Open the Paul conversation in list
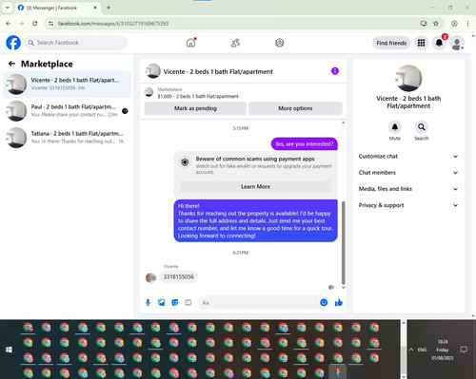The height and width of the screenshot is (379, 476). [x=67, y=111]
